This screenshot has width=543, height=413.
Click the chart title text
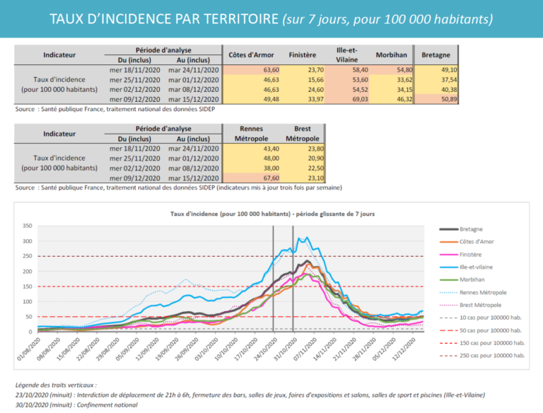(272, 214)
